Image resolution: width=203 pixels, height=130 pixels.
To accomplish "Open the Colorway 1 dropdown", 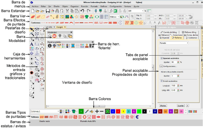I will pyautogui.click(x=58, y=111).
